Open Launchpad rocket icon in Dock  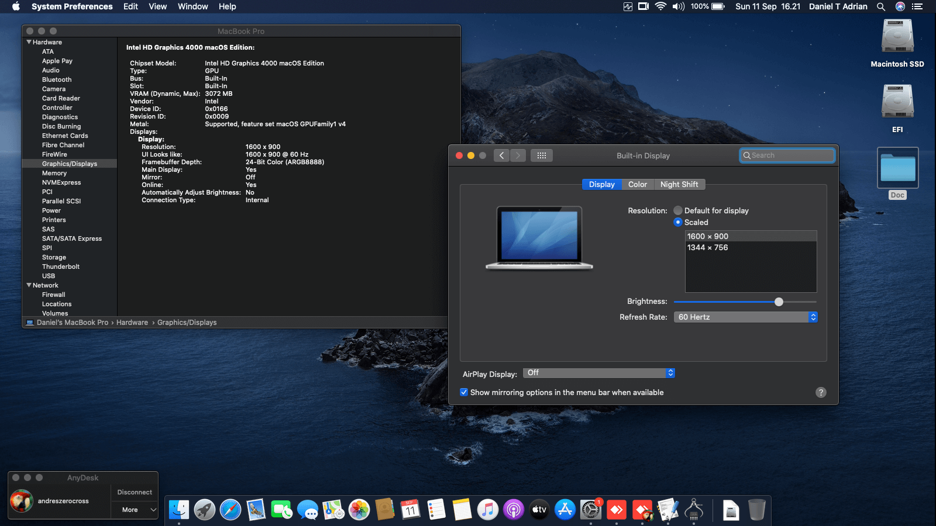(x=205, y=510)
